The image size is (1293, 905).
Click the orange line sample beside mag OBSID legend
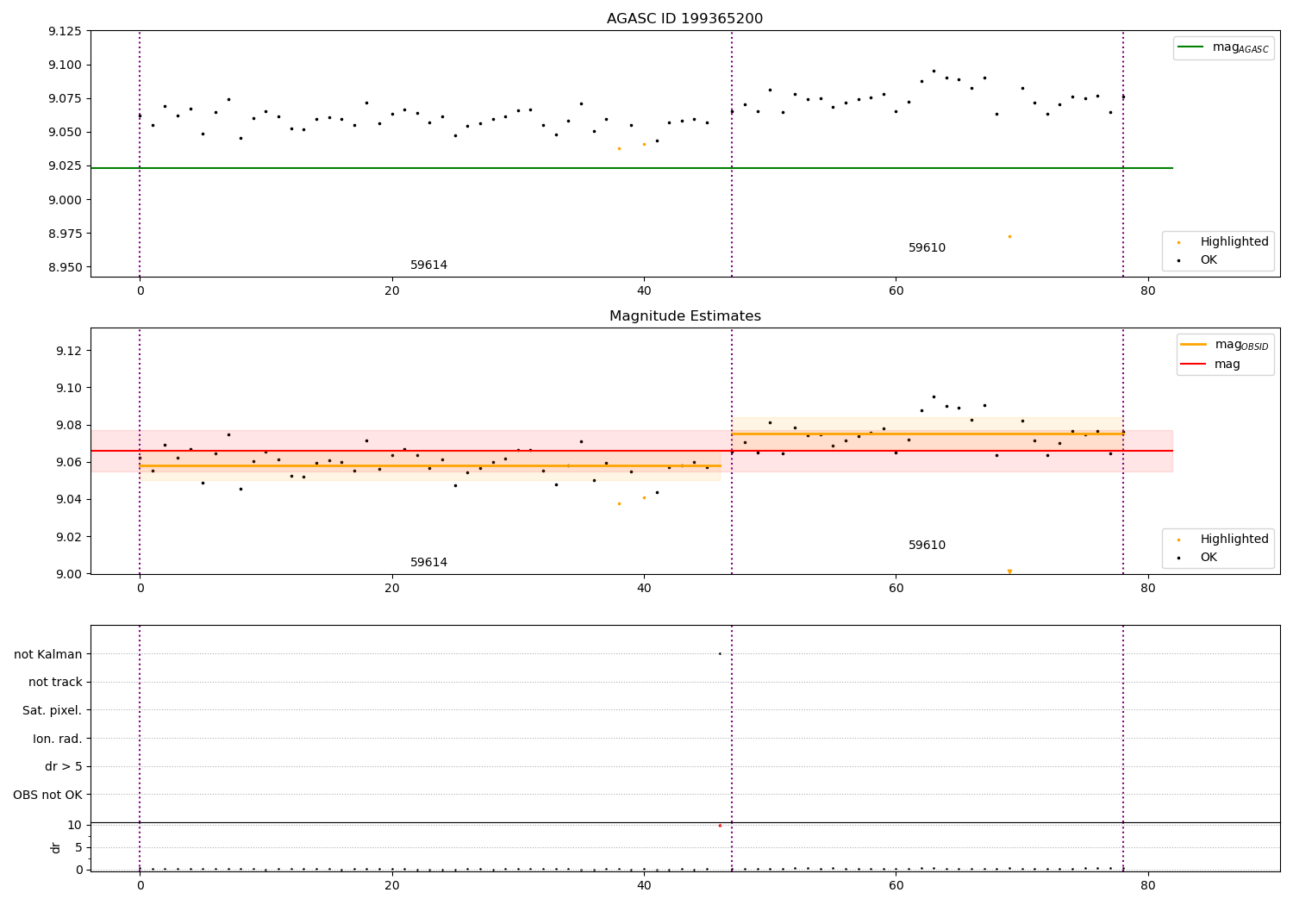(x=1194, y=345)
